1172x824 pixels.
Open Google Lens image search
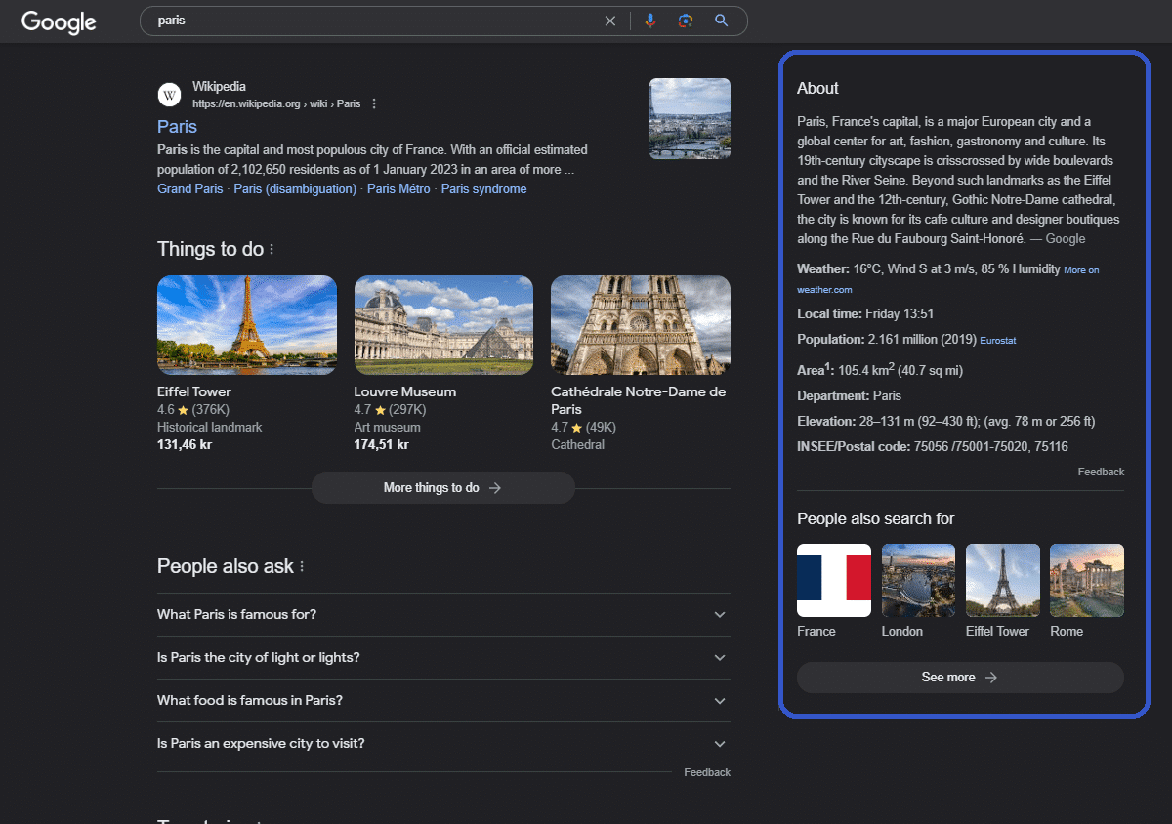686,21
